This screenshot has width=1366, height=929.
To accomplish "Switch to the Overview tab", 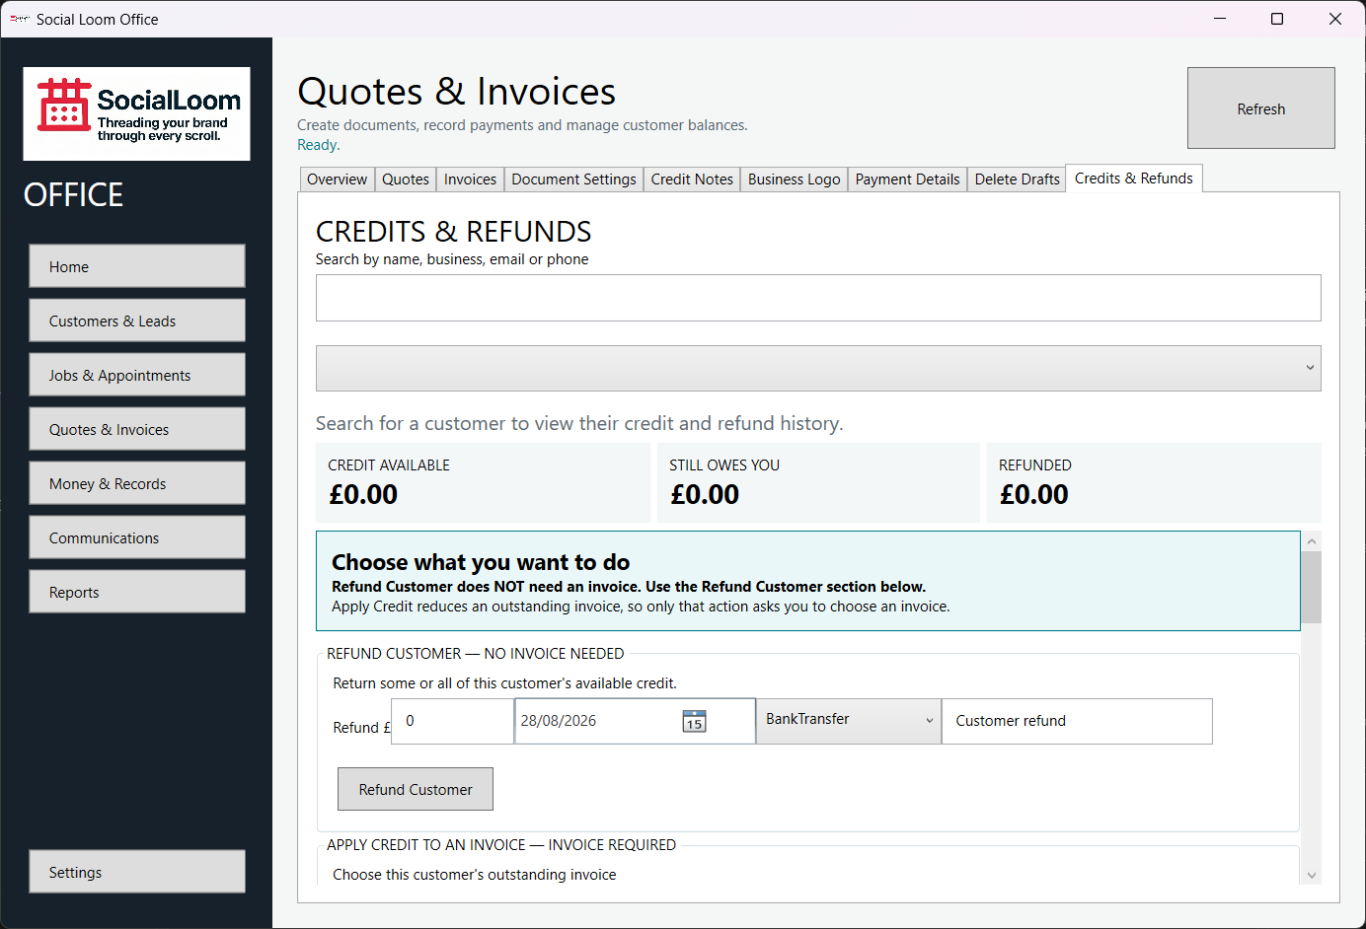I will pos(337,179).
